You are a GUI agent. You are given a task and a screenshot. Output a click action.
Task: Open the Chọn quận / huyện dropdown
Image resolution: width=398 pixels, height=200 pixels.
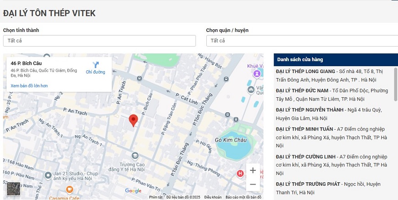click(302, 41)
